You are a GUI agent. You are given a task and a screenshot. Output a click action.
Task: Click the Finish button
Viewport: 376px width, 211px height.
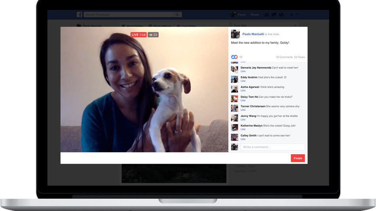298,158
